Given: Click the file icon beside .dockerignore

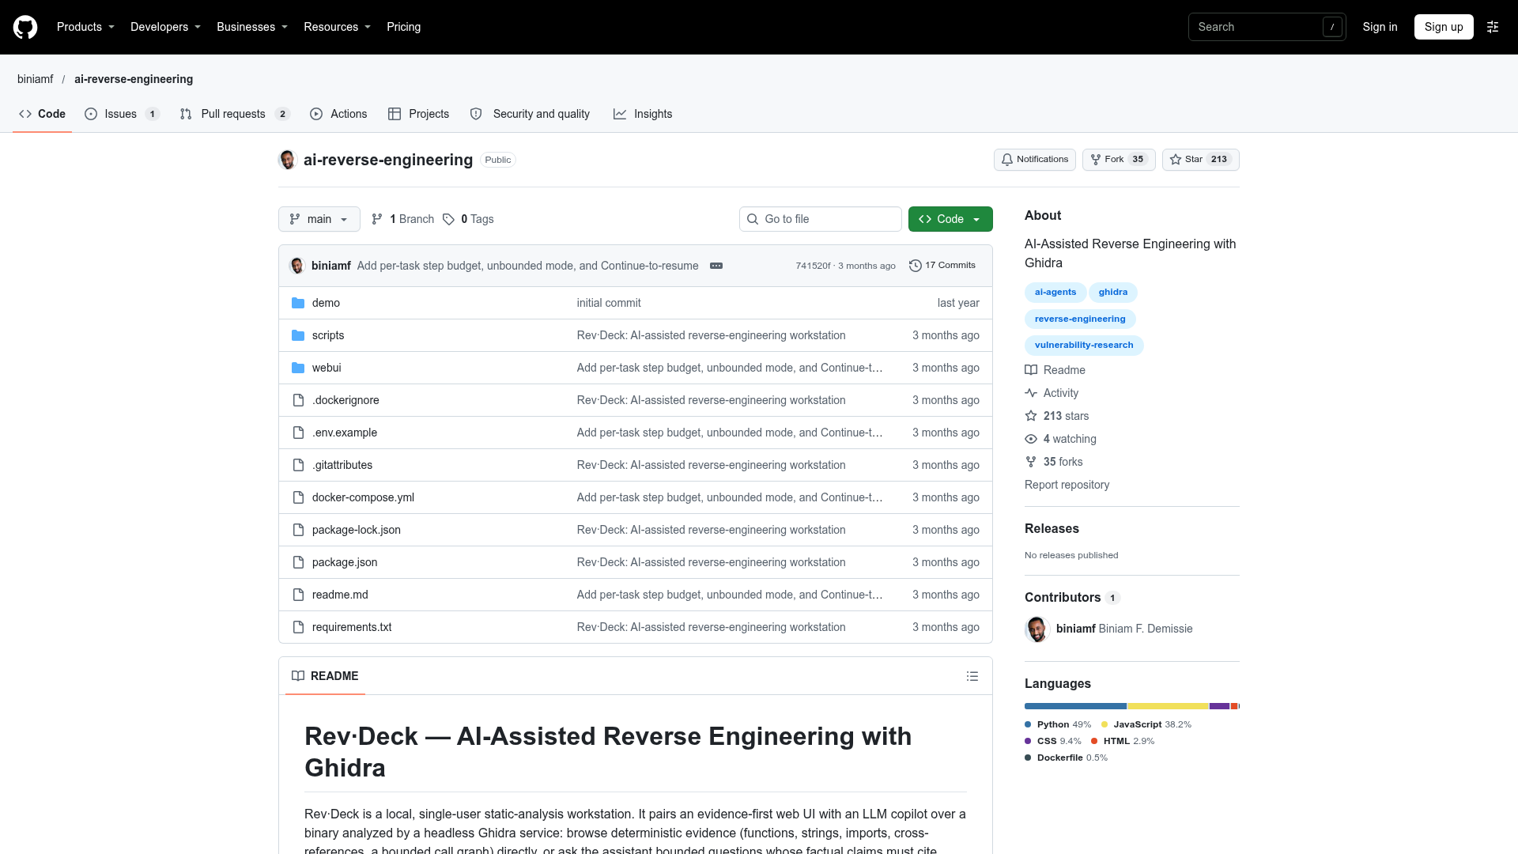Looking at the screenshot, I should click(298, 400).
